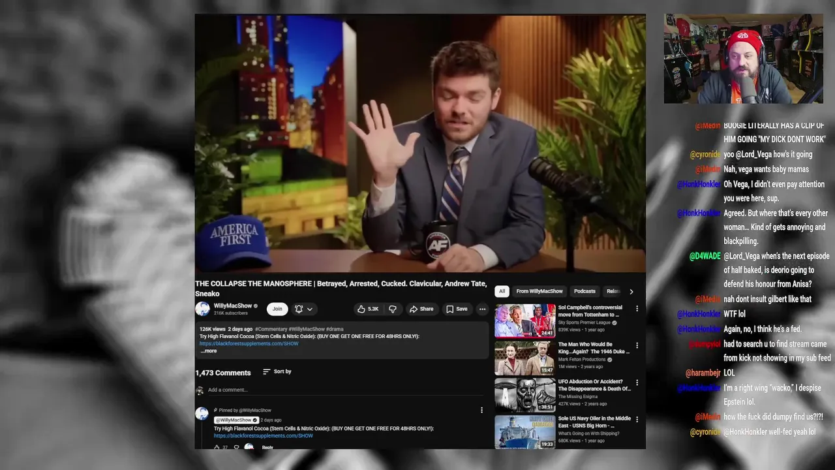Click the main video player frame

click(420, 143)
